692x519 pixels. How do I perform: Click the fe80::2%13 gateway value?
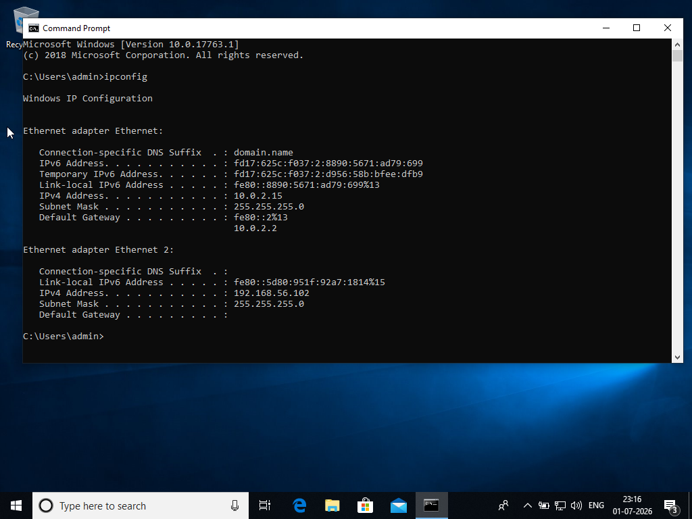point(260,218)
